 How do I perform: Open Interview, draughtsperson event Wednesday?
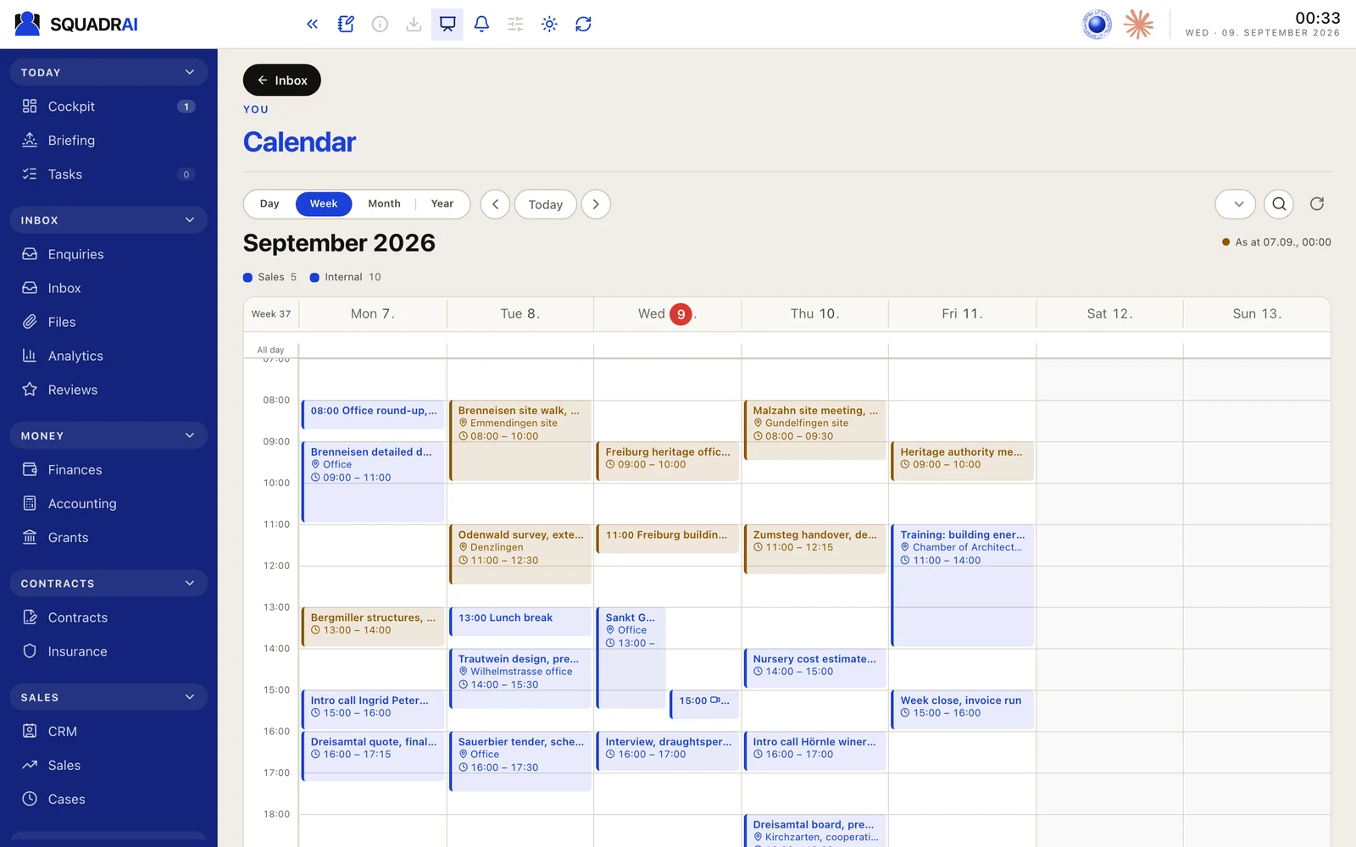(x=668, y=751)
